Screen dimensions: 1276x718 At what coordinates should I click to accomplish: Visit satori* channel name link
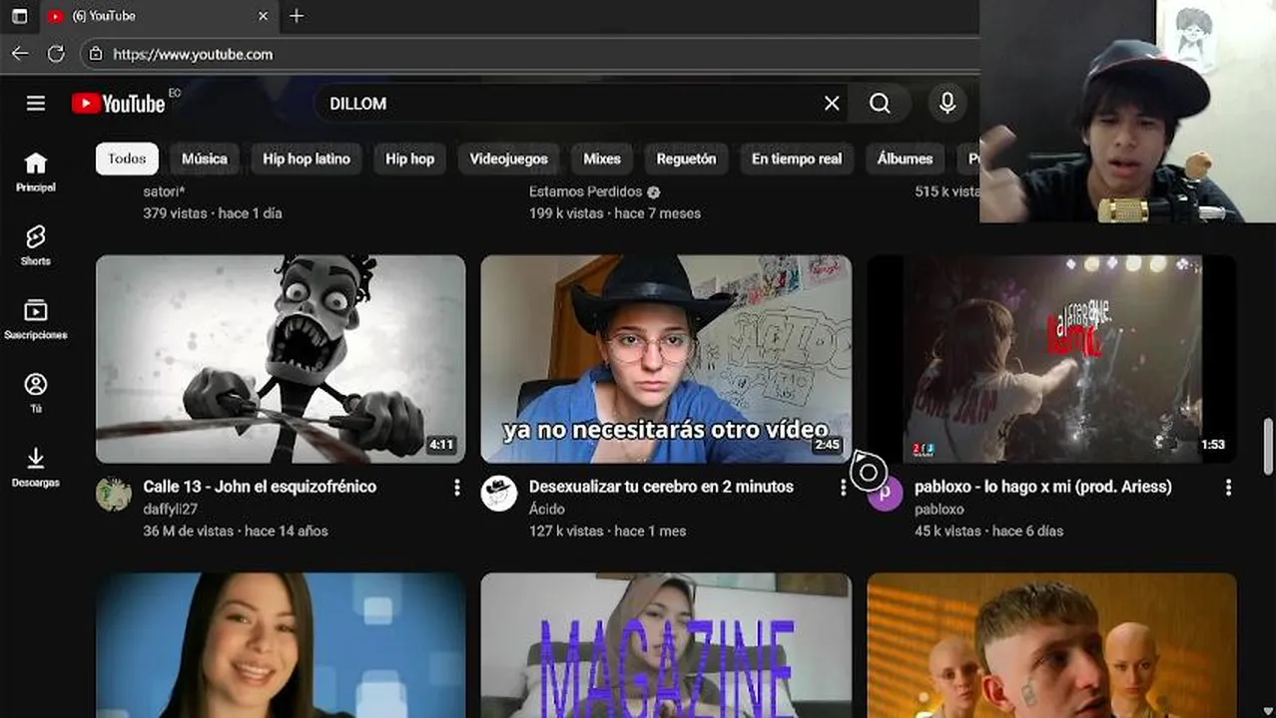coord(164,191)
